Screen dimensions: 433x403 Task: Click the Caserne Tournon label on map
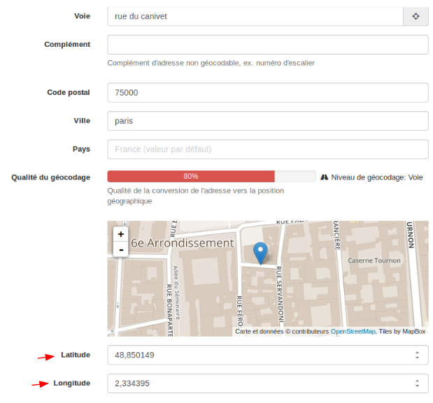374,261
